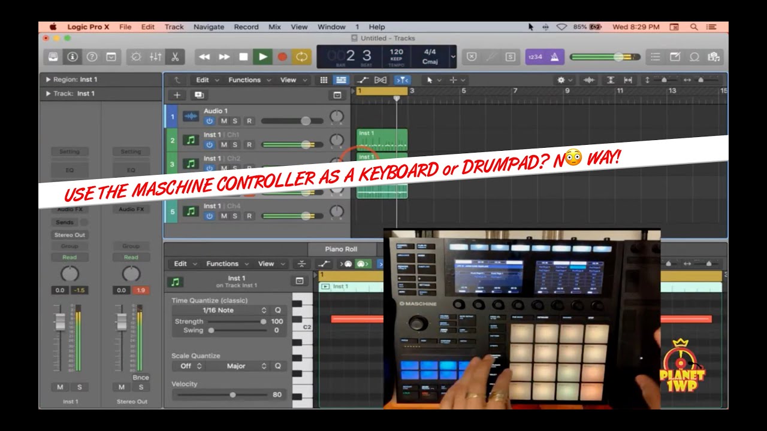Expand the Region: Inst 1 disclosure triangle
Image resolution: width=767 pixels, height=431 pixels.
tap(48, 79)
